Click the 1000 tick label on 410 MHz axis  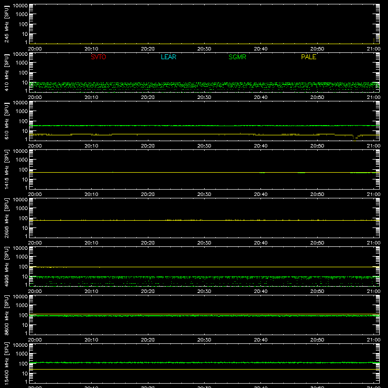[x=22, y=63]
